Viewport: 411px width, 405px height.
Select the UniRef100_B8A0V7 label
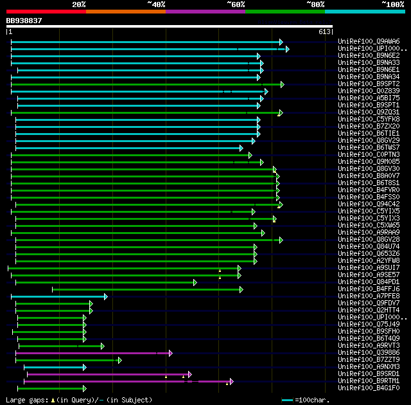click(369, 175)
